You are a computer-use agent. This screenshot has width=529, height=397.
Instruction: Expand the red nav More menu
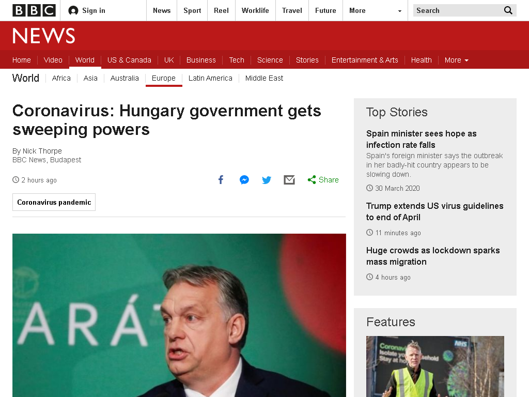click(457, 60)
